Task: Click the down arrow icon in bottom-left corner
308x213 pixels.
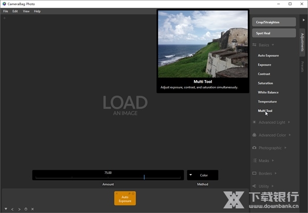Action: 6,209
